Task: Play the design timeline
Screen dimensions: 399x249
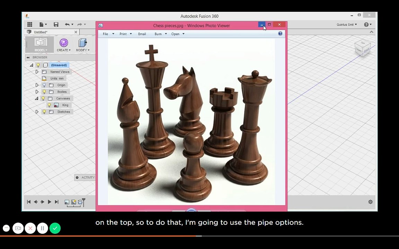Action: pyautogui.click(x=50, y=202)
